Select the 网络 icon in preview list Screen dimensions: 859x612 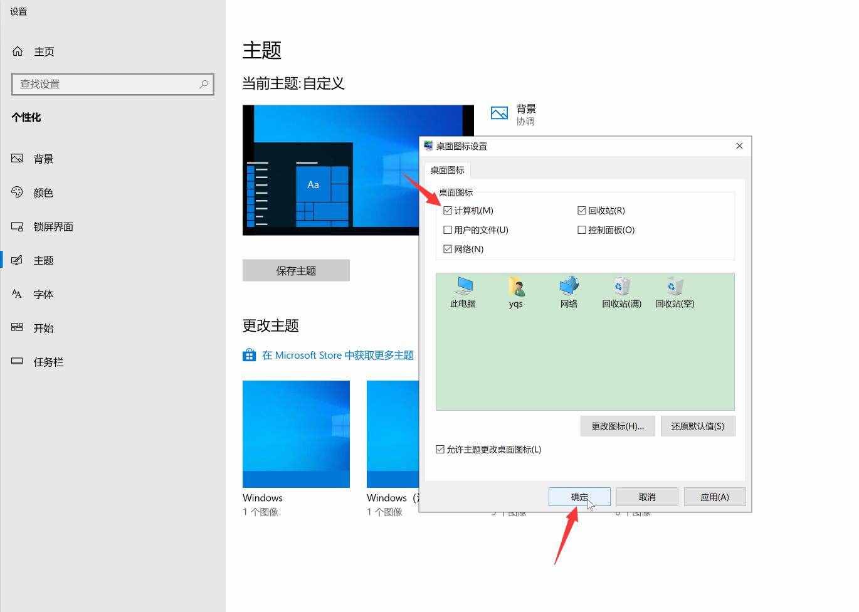(x=569, y=287)
